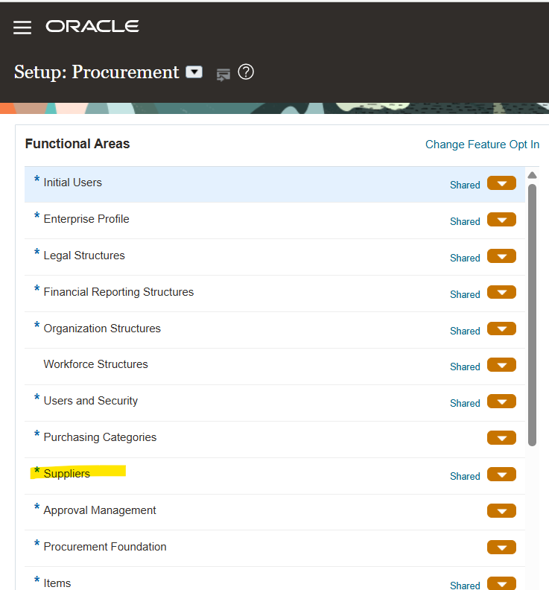
Task: Open the Approval Management actions dropdown
Action: pos(501,511)
